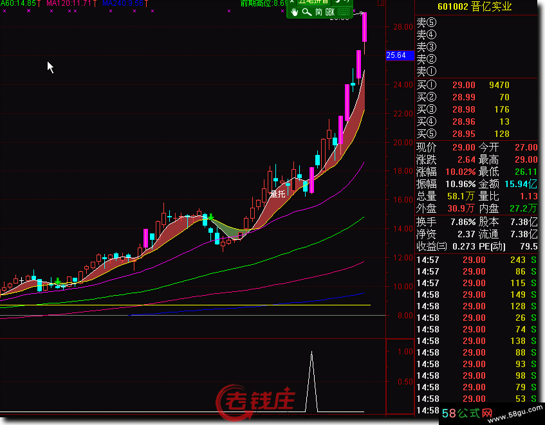
Task: Select the stock title 601002 晋亿实业
Action: pyautogui.click(x=474, y=6)
